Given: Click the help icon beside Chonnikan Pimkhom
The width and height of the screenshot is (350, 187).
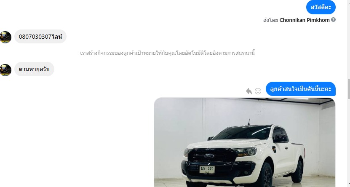Looking at the screenshot, I should click(333, 20).
